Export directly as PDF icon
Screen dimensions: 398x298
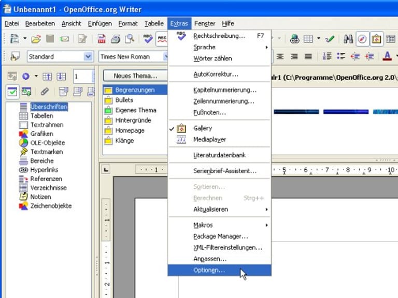(102, 39)
